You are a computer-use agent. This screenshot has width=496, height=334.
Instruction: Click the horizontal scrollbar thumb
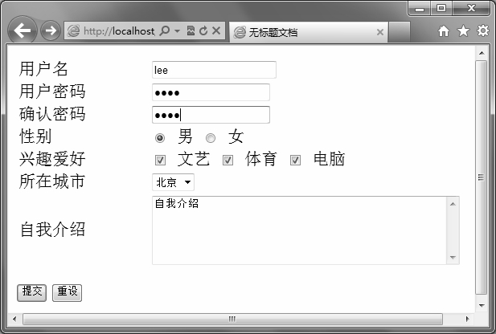coord(232,319)
